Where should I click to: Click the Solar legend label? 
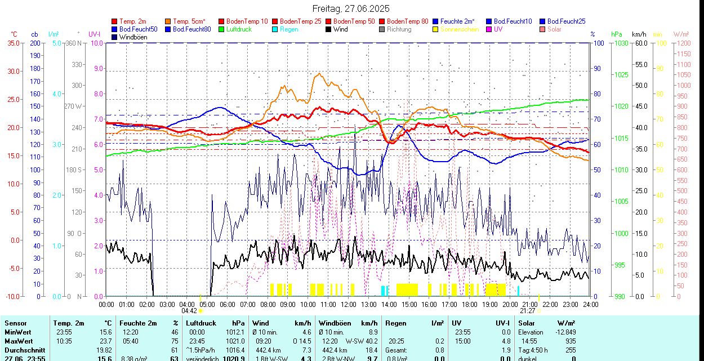554,29
